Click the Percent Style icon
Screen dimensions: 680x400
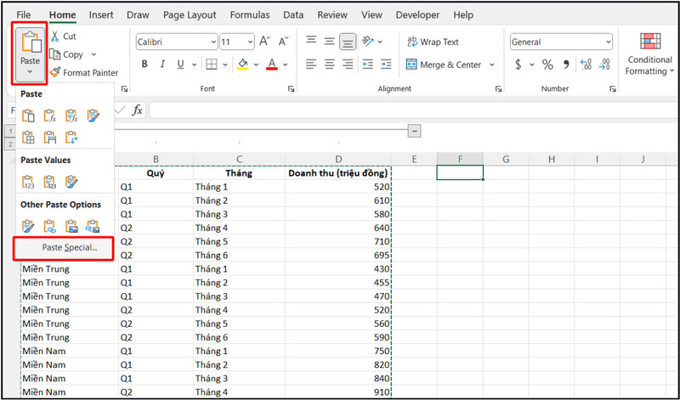pyautogui.click(x=547, y=65)
